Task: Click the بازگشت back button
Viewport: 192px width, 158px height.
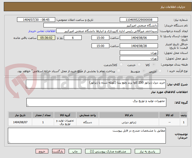Action: tap(58, 151)
